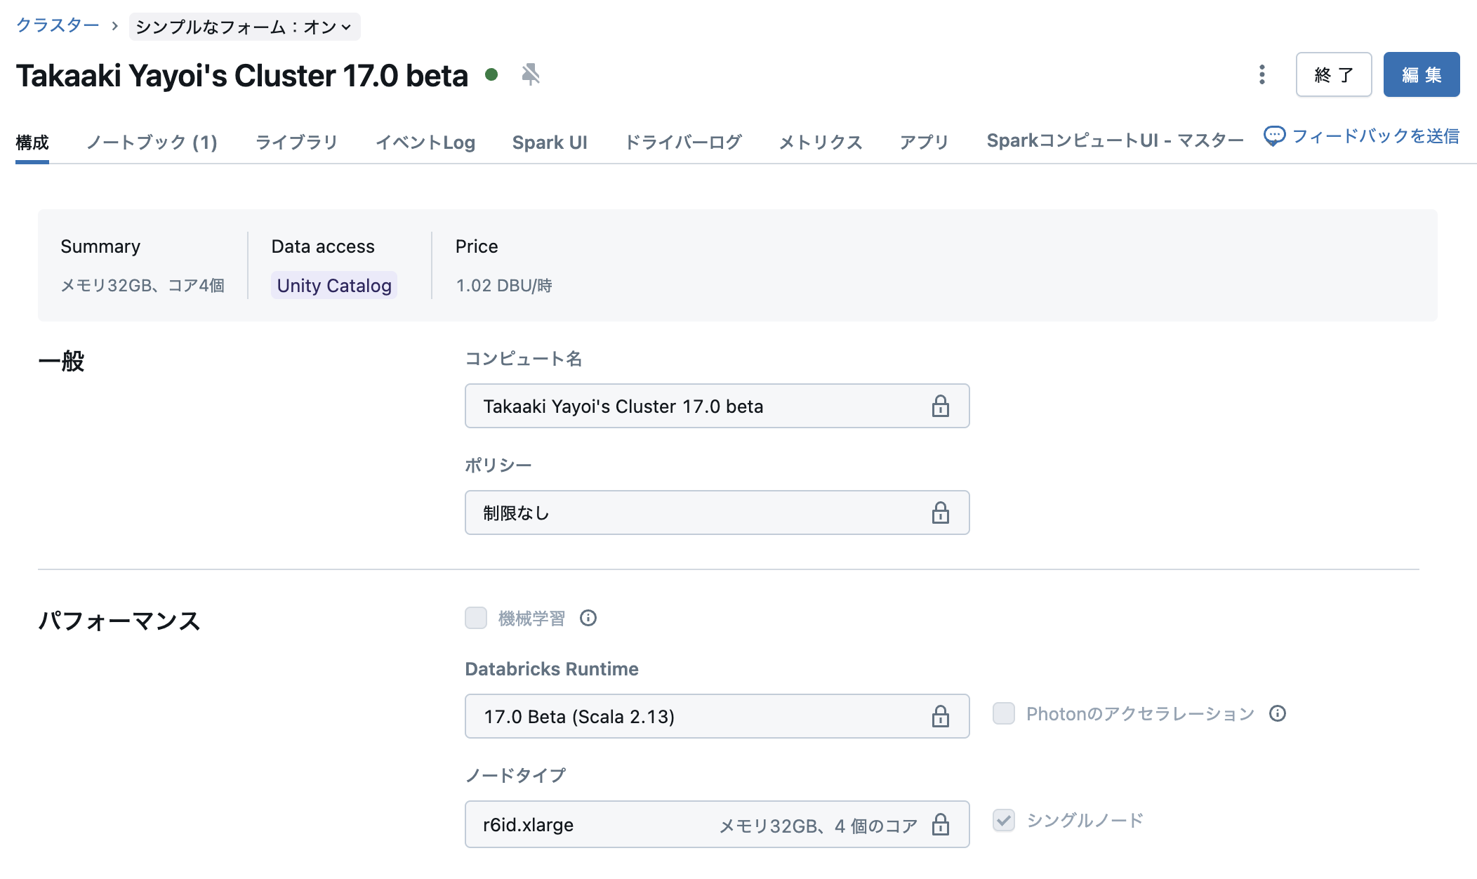Click the lock icon on the ノードタイプ field
This screenshot has height=879, width=1477.
[x=941, y=824]
